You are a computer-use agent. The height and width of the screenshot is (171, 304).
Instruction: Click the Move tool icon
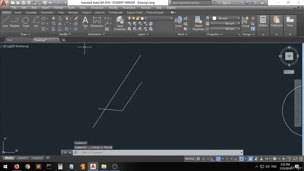[54, 18]
